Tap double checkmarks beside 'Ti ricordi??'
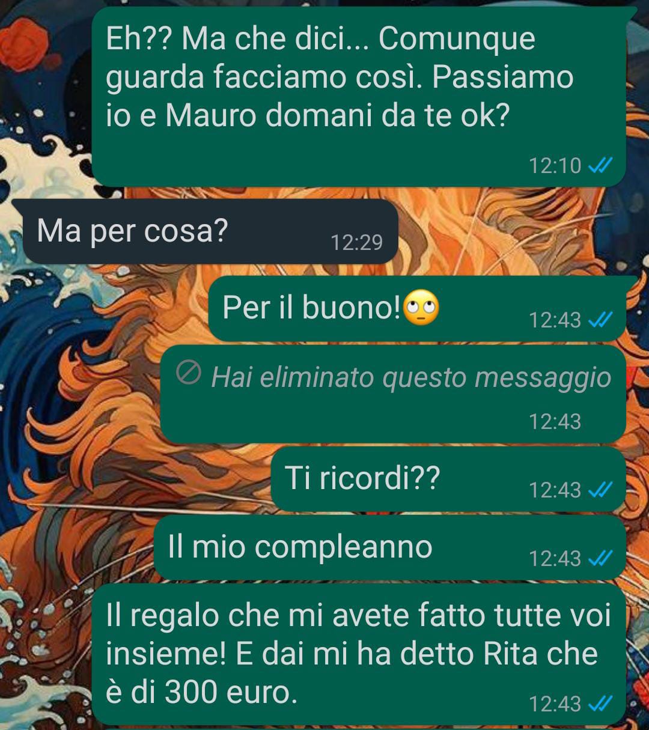 tap(599, 490)
